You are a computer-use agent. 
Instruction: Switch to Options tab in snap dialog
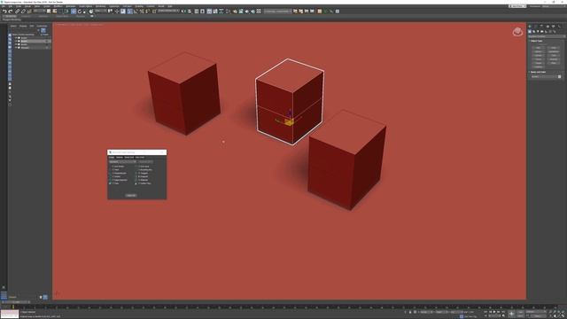pyautogui.click(x=120, y=158)
